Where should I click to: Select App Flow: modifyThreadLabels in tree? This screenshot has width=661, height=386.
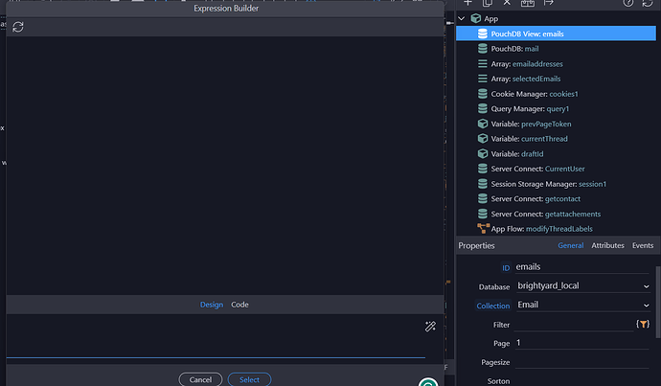click(546, 228)
